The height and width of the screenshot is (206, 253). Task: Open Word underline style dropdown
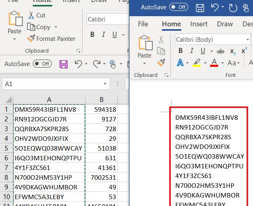point(212,51)
